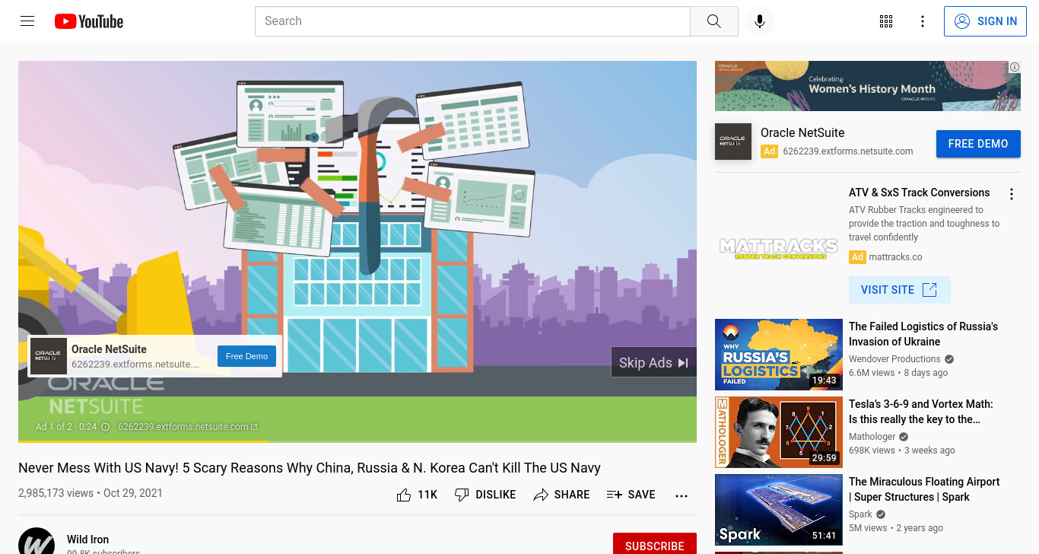Viewport: 1039px width, 554px height.
Task: Go to Spark channel name
Action: (860, 514)
